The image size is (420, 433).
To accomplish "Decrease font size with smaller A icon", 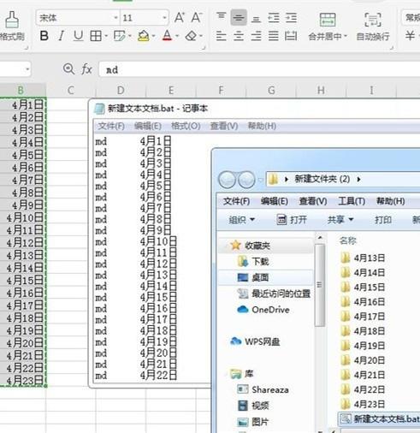I will (x=197, y=18).
